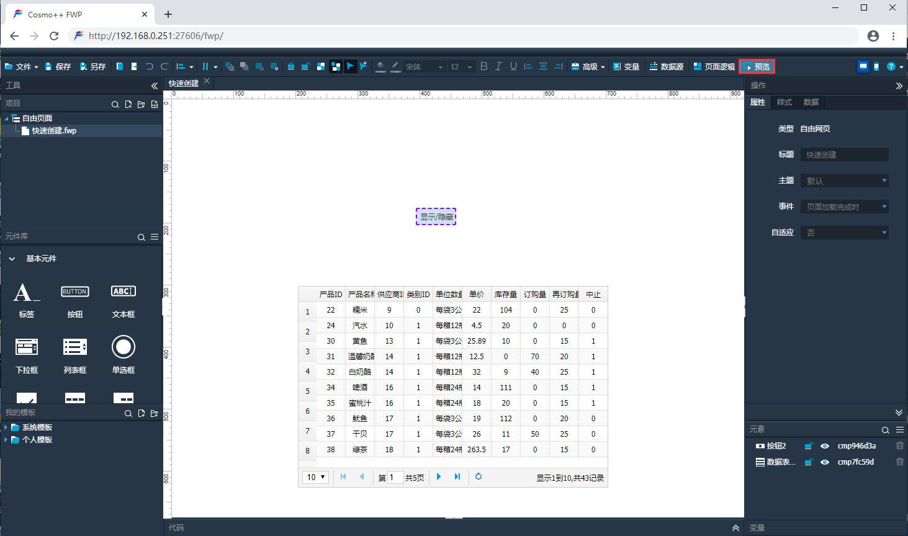Click the line color pen icon
The width and height of the screenshot is (908, 536).
click(395, 66)
